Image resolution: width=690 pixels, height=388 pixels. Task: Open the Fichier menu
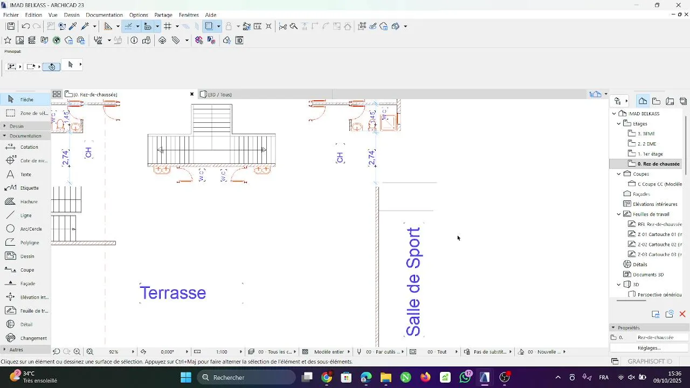pyautogui.click(x=11, y=15)
